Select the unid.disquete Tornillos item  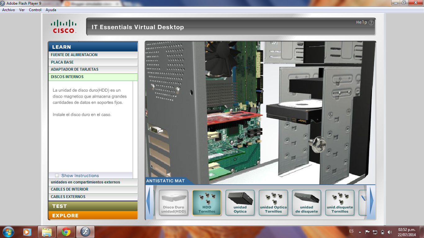tap(340, 203)
